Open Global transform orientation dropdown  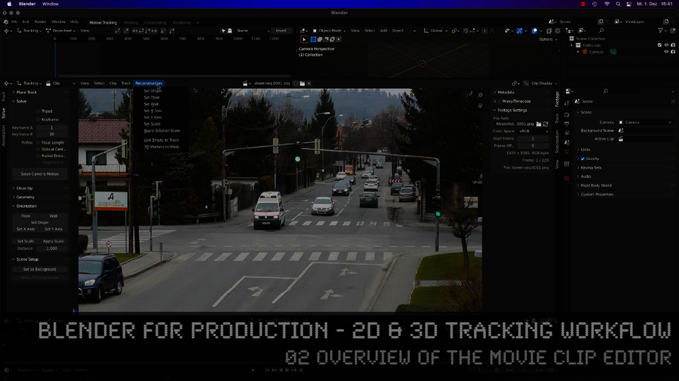[x=435, y=30]
